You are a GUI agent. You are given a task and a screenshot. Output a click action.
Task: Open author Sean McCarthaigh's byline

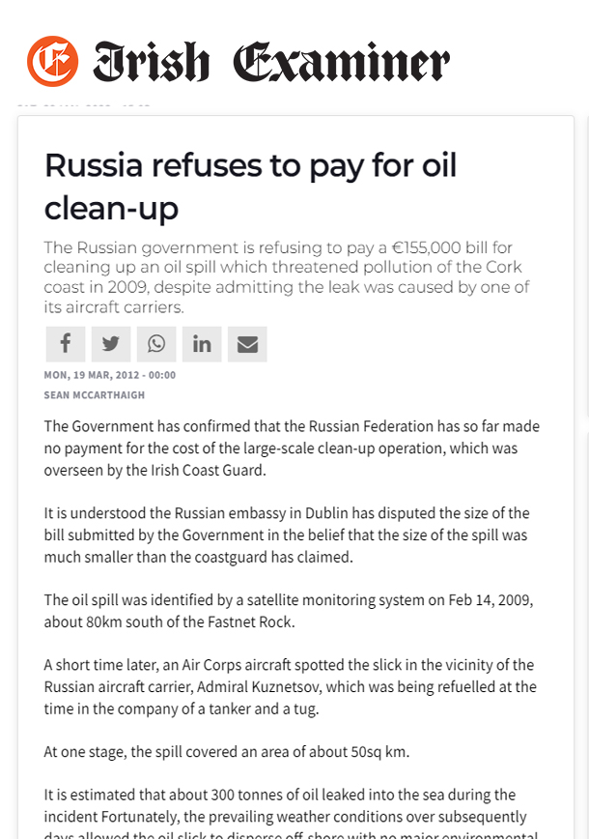pyautogui.click(x=94, y=395)
